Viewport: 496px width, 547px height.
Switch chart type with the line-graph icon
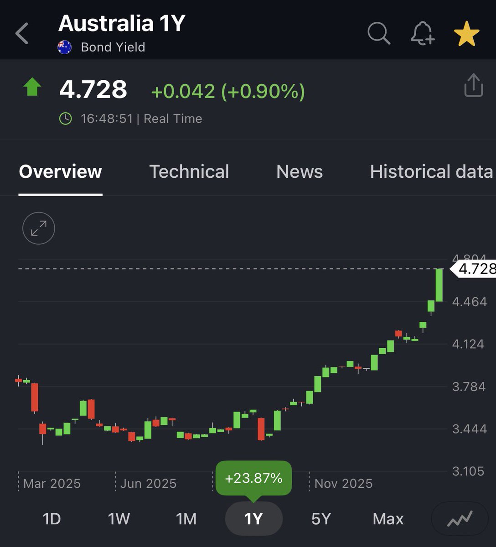(x=460, y=518)
